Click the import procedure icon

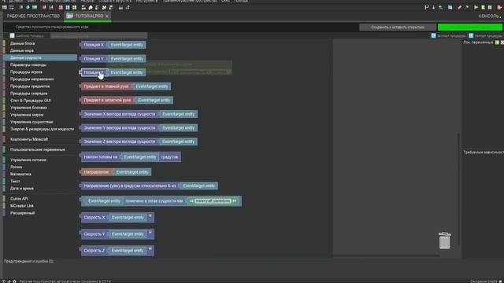click(x=471, y=35)
